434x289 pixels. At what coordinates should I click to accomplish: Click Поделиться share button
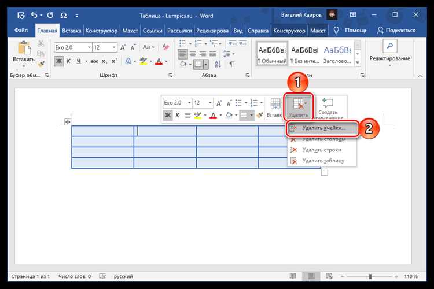point(396,30)
